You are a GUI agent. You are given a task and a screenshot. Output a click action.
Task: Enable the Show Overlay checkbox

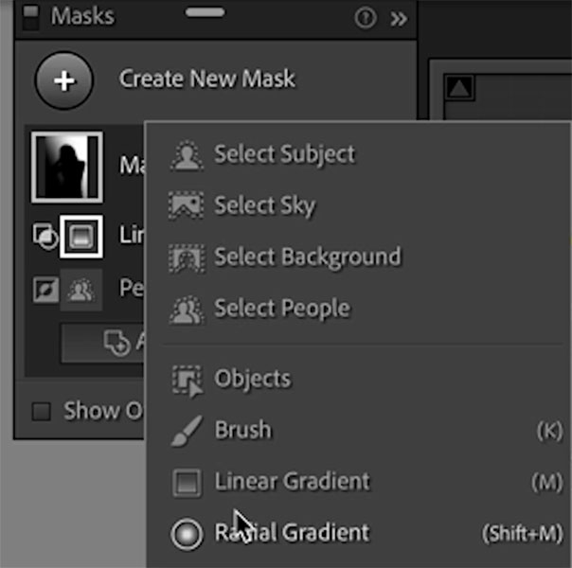tap(42, 412)
